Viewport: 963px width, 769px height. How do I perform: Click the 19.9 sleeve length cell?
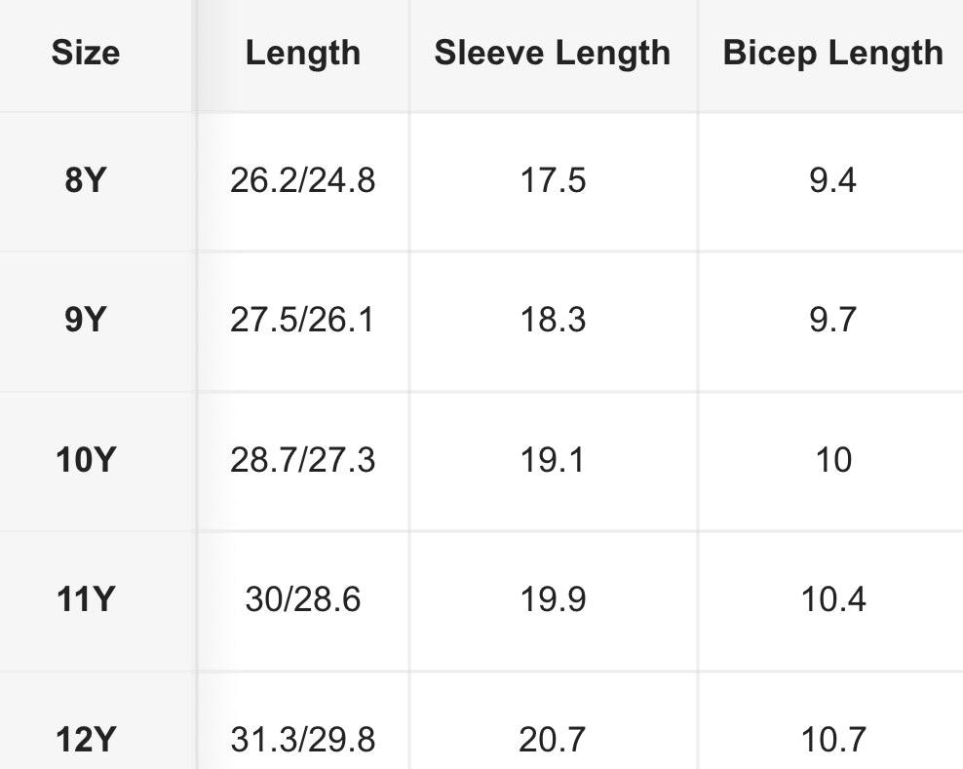(x=553, y=598)
